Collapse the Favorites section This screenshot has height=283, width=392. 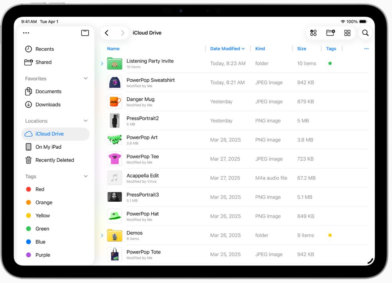coord(86,79)
